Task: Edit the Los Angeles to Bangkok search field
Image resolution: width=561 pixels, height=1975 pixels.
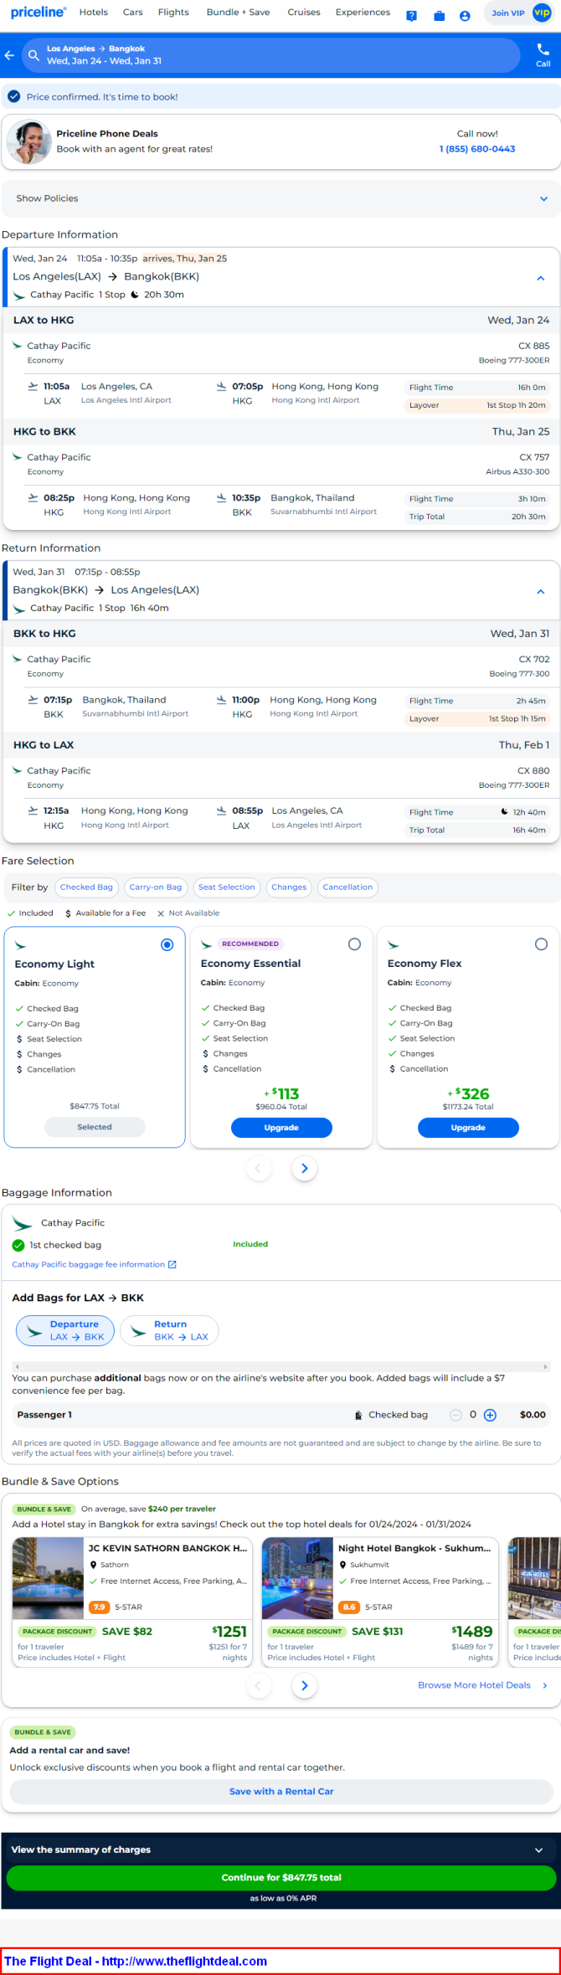Action: coord(270,55)
